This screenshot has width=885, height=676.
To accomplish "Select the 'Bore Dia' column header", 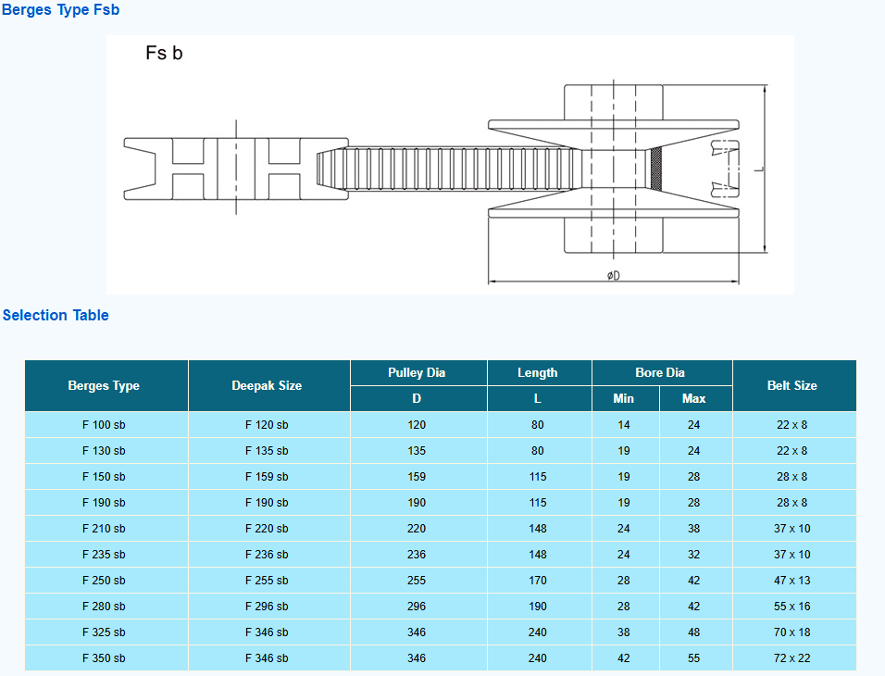I will [x=660, y=373].
